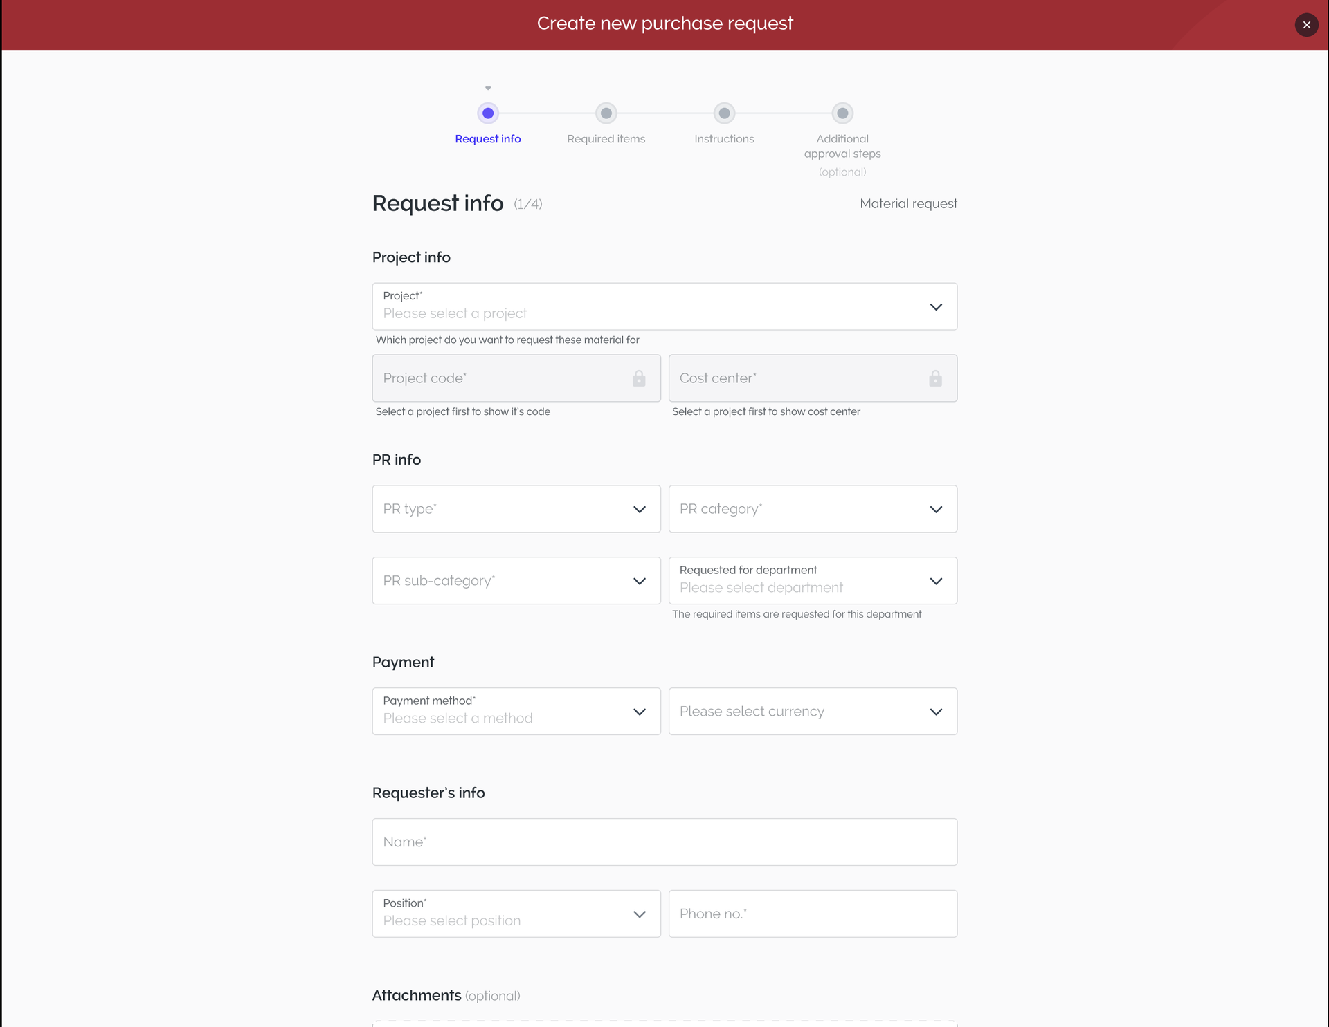This screenshot has width=1329, height=1027.
Task: Click the Instructions step circle
Action: 724,113
